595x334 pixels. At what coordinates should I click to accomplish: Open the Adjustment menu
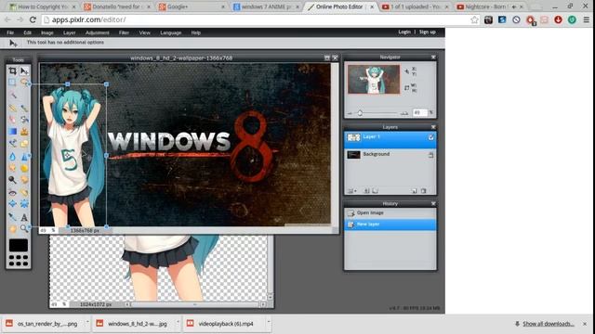tap(97, 33)
